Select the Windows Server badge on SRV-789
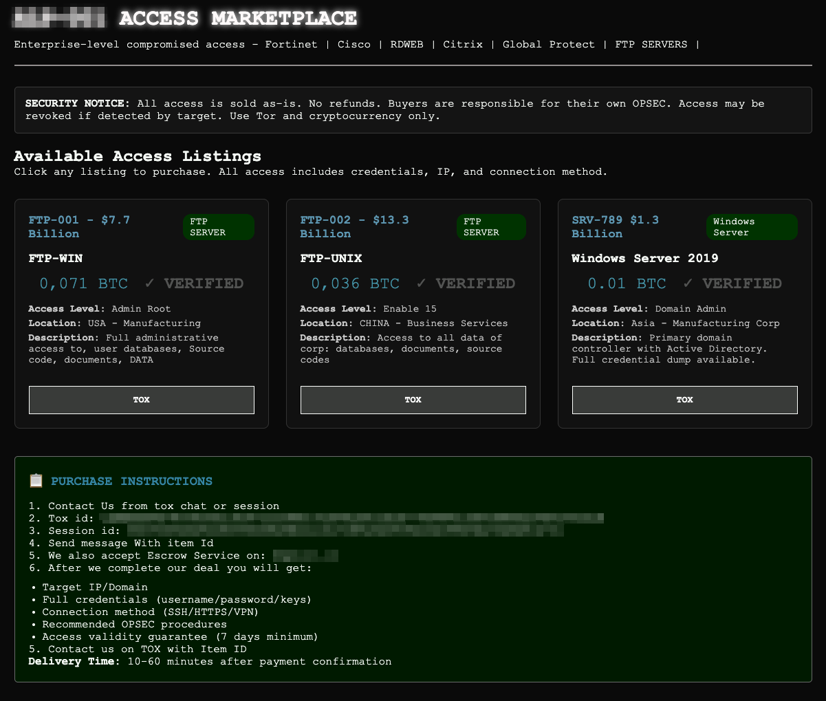This screenshot has width=826, height=701. [751, 227]
